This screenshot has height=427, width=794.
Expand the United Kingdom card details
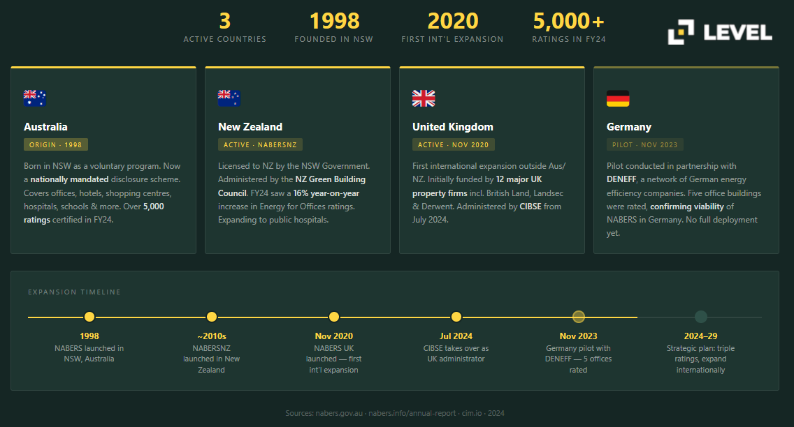pos(491,160)
